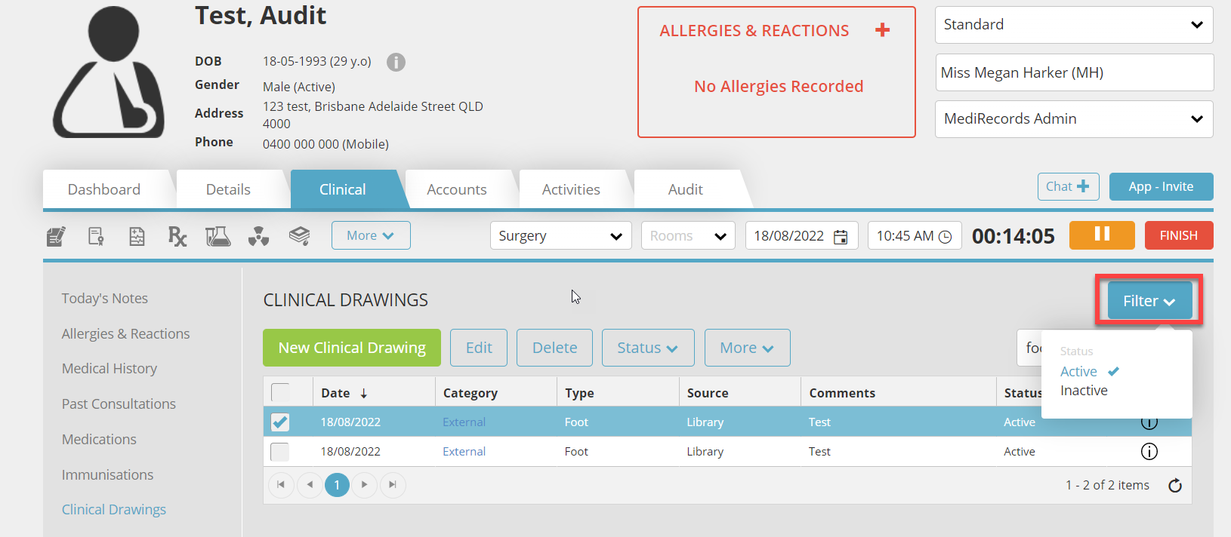The image size is (1231, 537).
Task: Pause the consultation timer
Action: click(x=1101, y=235)
